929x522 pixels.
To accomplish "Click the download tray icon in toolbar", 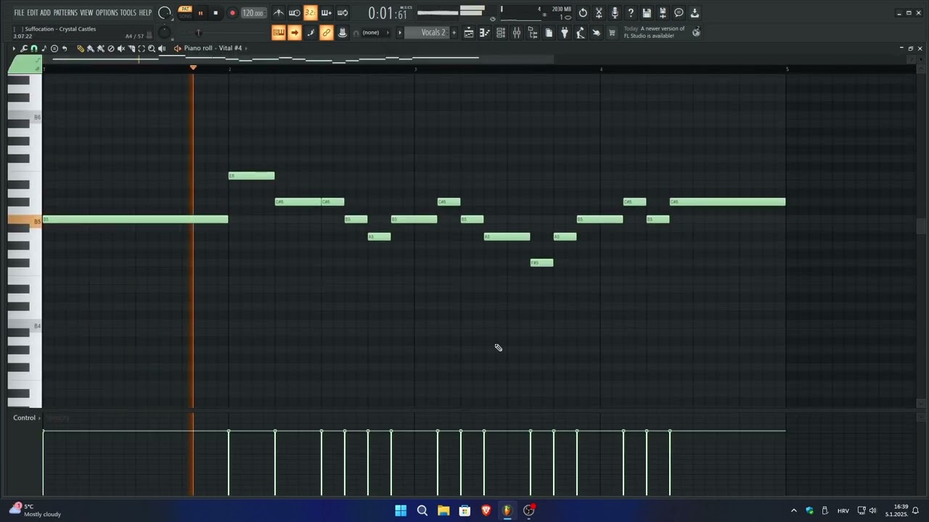I will tap(695, 13).
